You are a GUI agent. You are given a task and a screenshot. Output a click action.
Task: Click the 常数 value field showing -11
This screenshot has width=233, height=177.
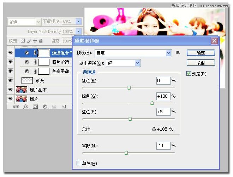click(x=163, y=146)
